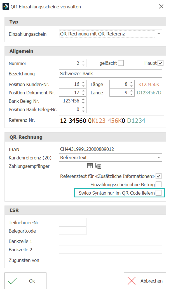
Task: Edit the Bezeichnung field Schweizer Bank
Action: pos(111,73)
